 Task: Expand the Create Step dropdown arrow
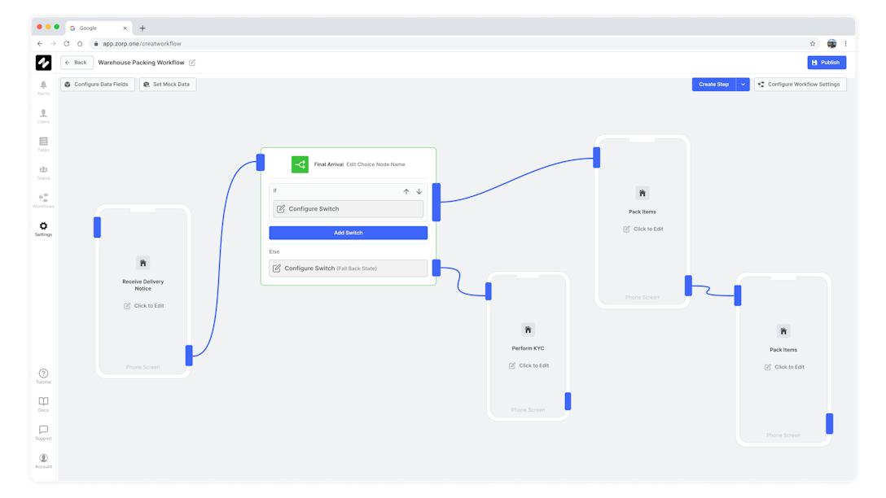(743, 85)
